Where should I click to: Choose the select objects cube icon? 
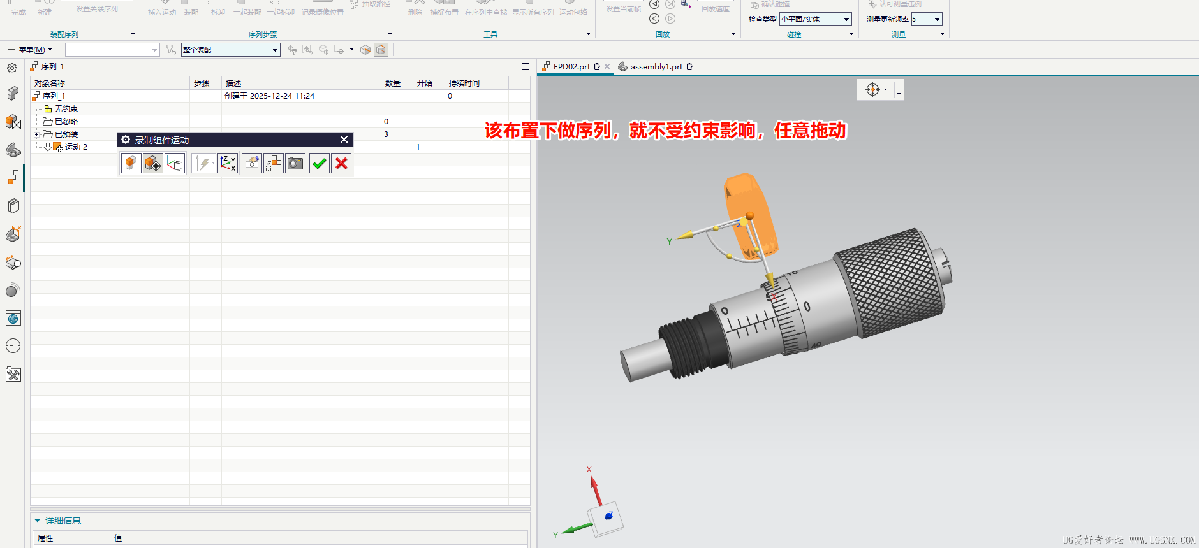(x=131, y=164)
